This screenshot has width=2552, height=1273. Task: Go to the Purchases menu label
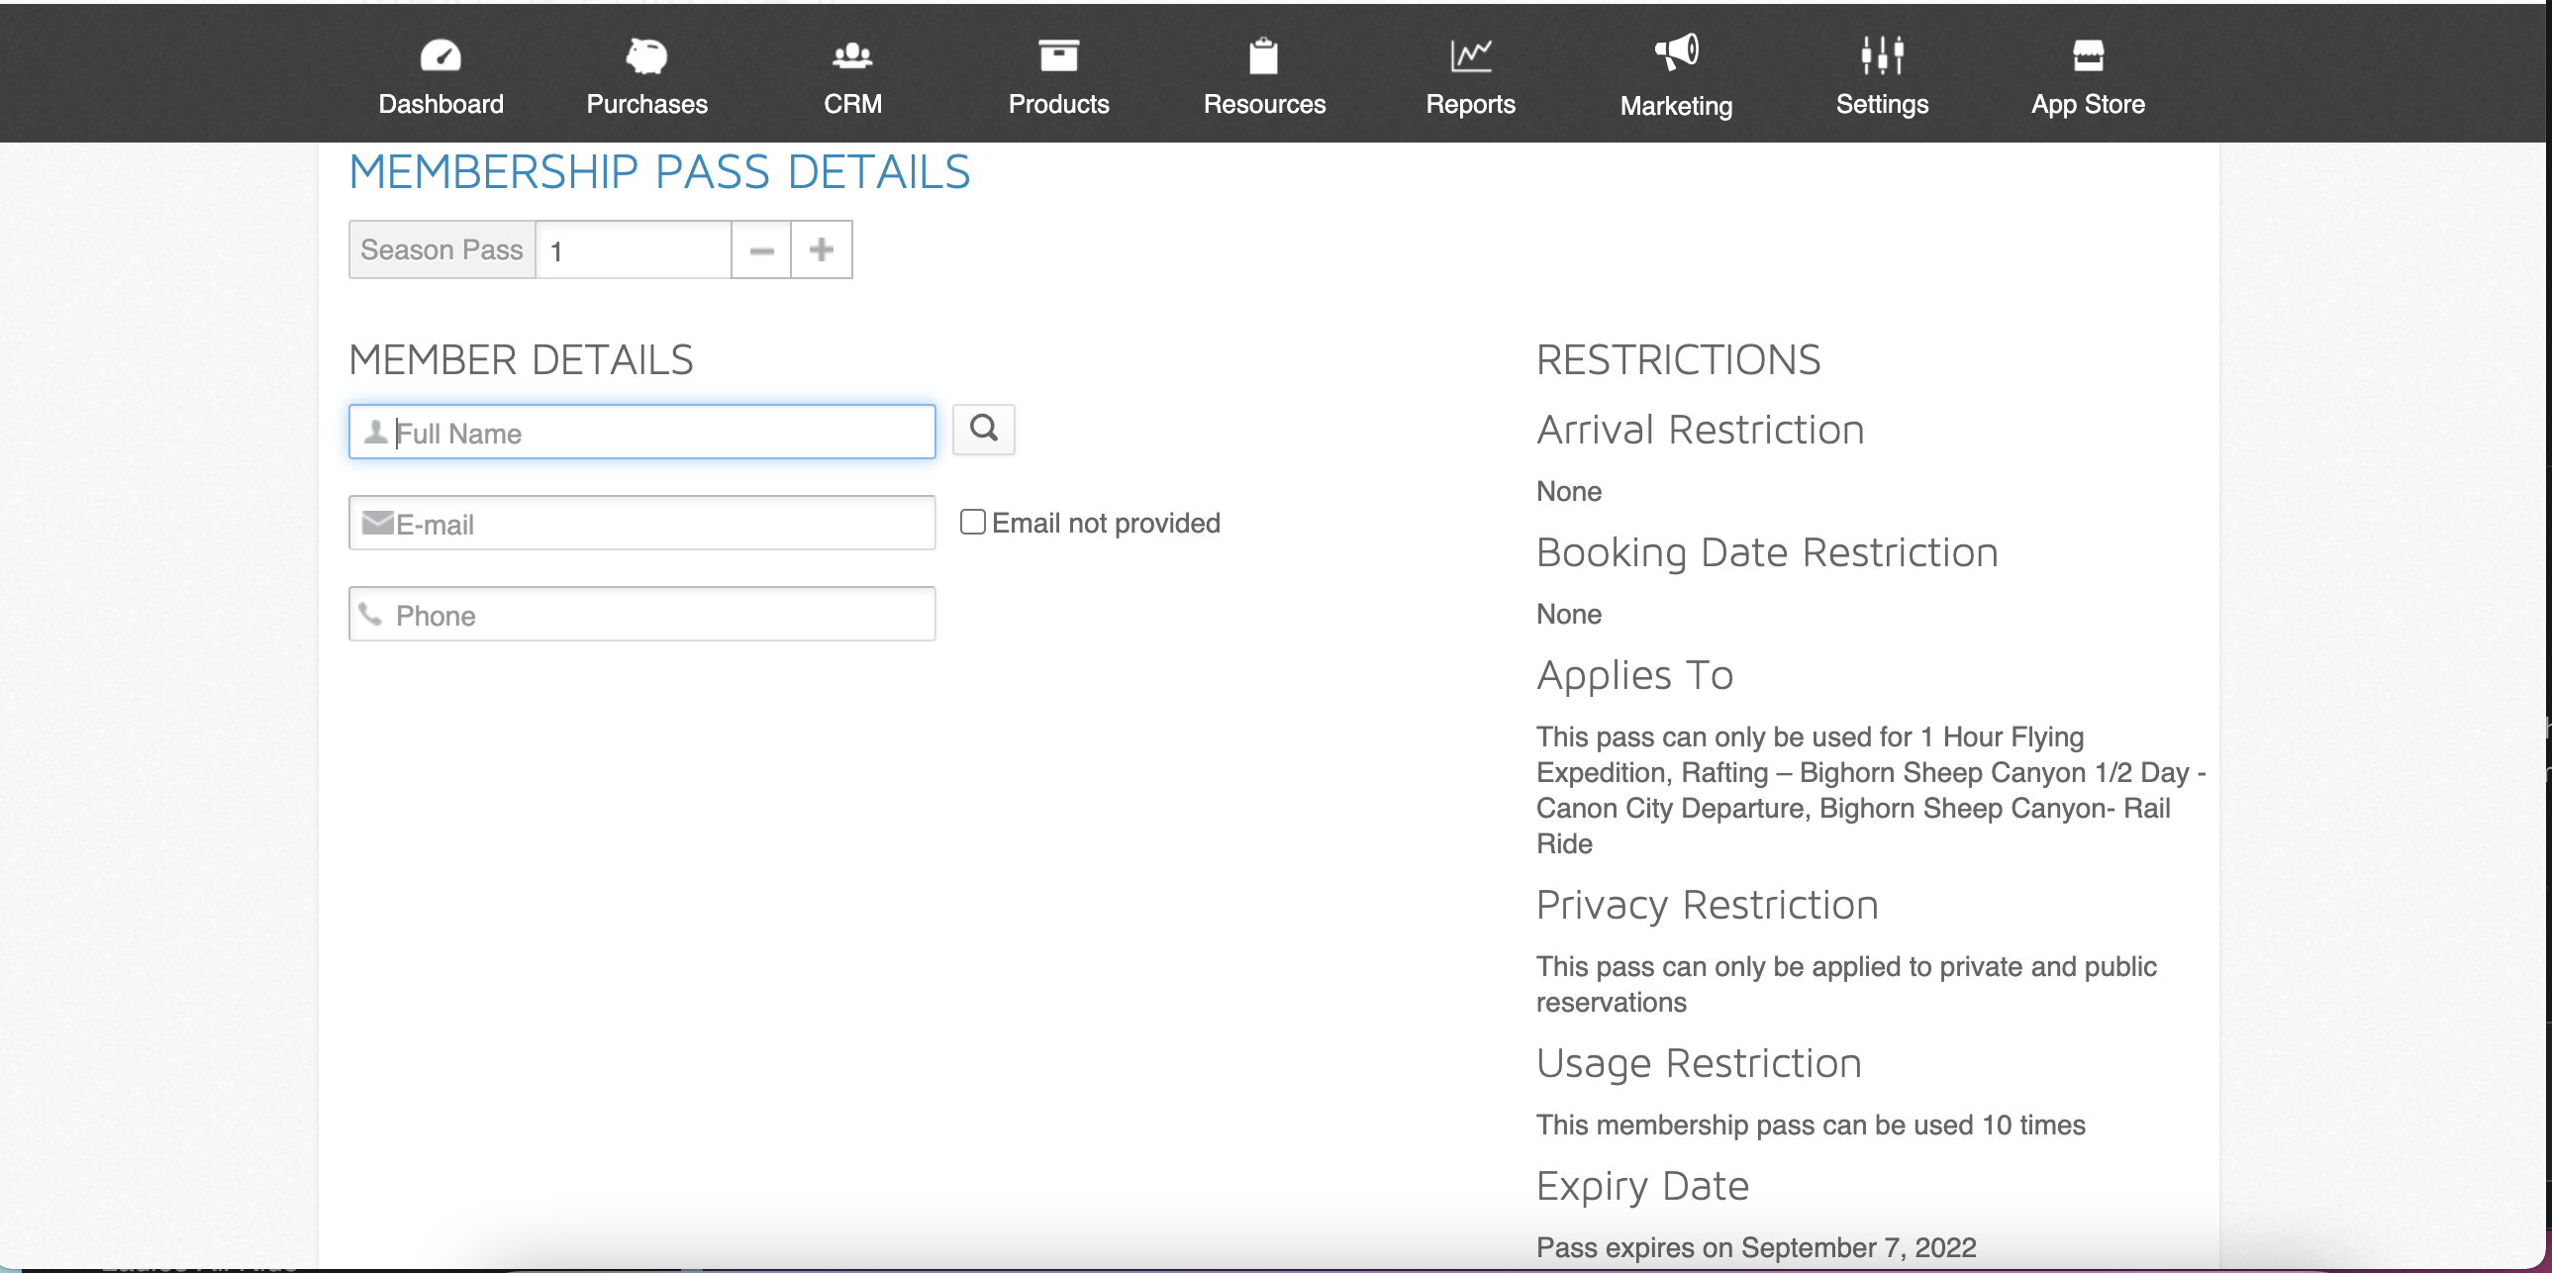coord(647,104)
